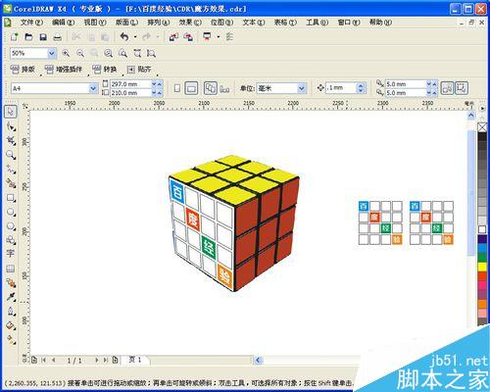Image resolution: width=490 pixels, height=392 pixels.
Task: Click the zoom to page height icon
Action: pos(151,53)
